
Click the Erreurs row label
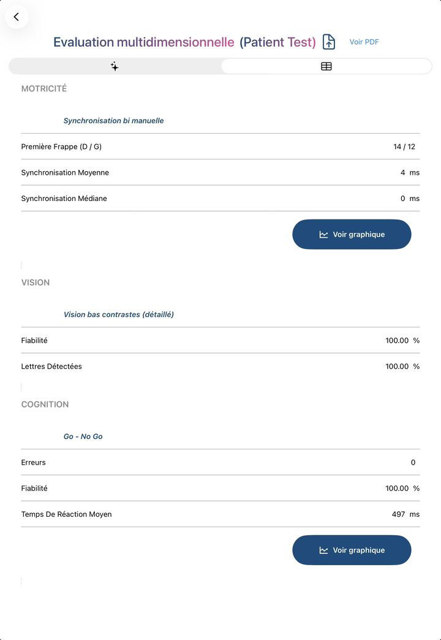[34, 462]
